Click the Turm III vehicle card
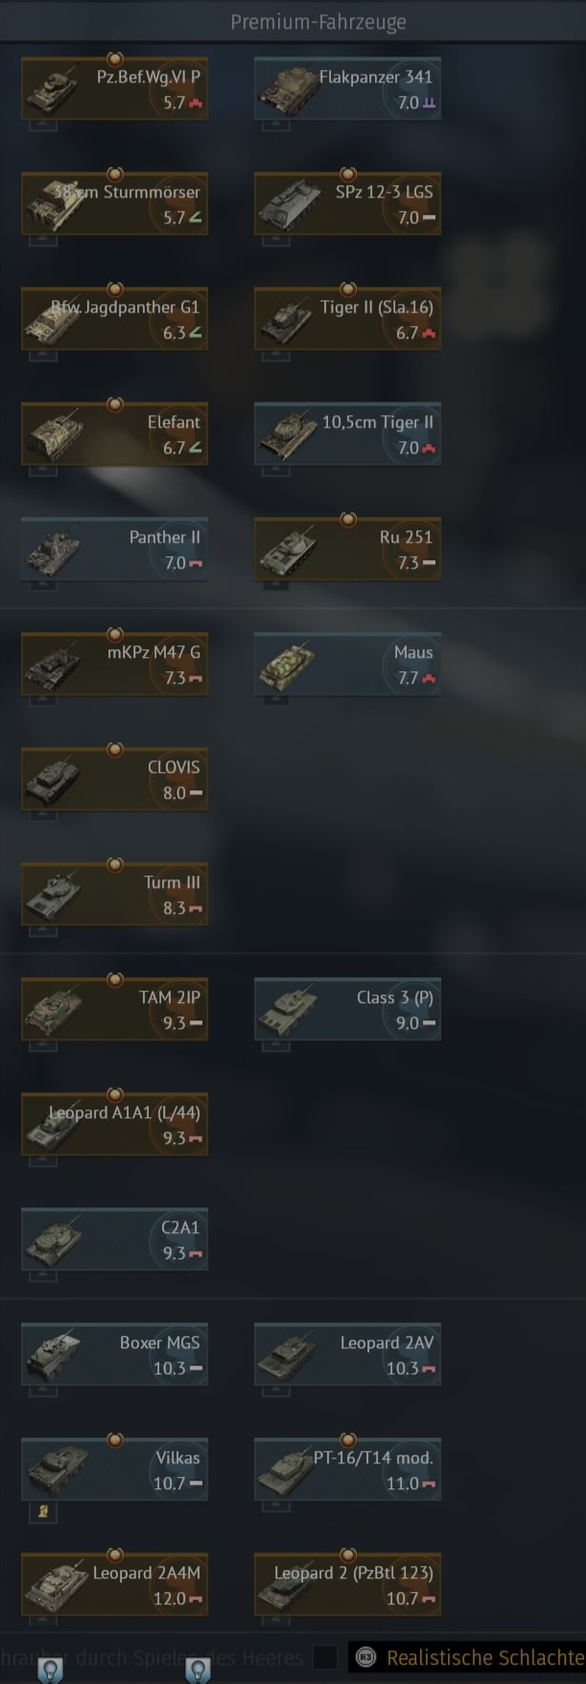Viewport: 586px width, 1684px height. point(114,895)
